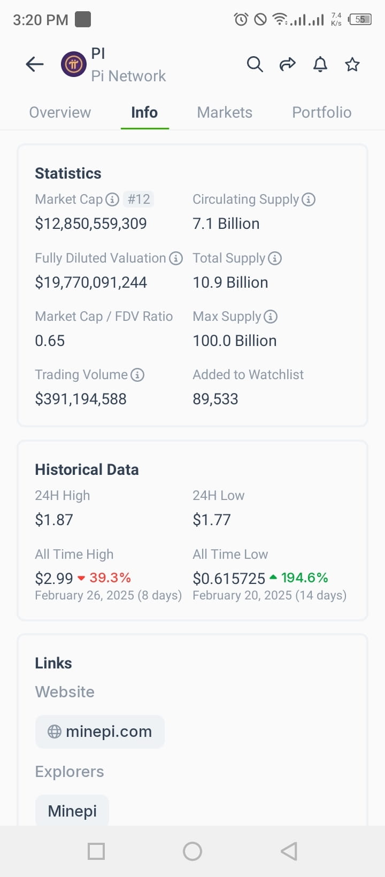Tap the Pi Network coin logo

[74, 65]
